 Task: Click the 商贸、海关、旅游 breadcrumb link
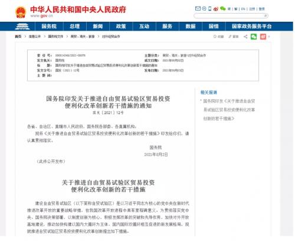tap(83, 37)
